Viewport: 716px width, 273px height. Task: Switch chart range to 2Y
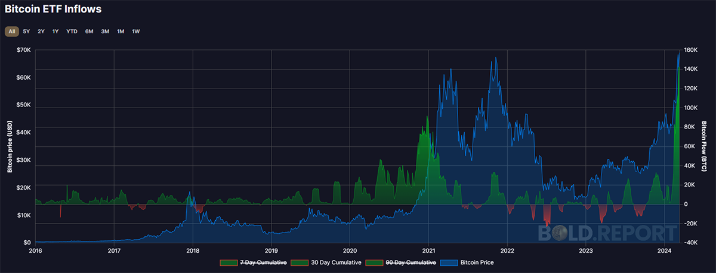point(41,31)
